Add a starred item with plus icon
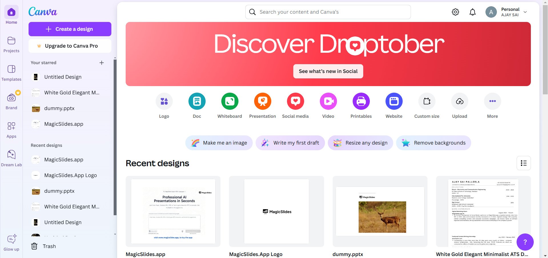Screen dimensions: 548x258 coord(102,63)
